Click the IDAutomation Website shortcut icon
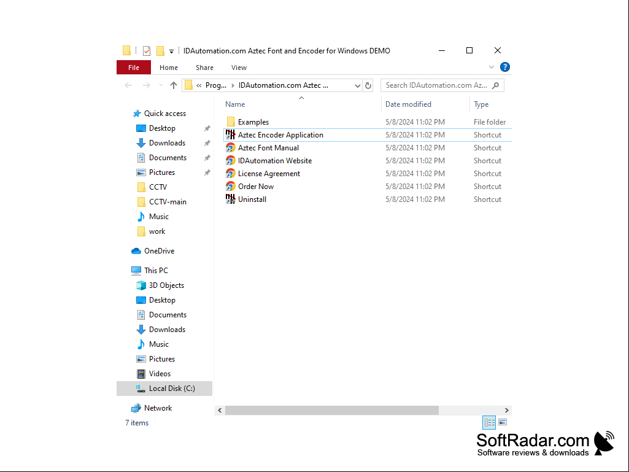 click(230, 161)
